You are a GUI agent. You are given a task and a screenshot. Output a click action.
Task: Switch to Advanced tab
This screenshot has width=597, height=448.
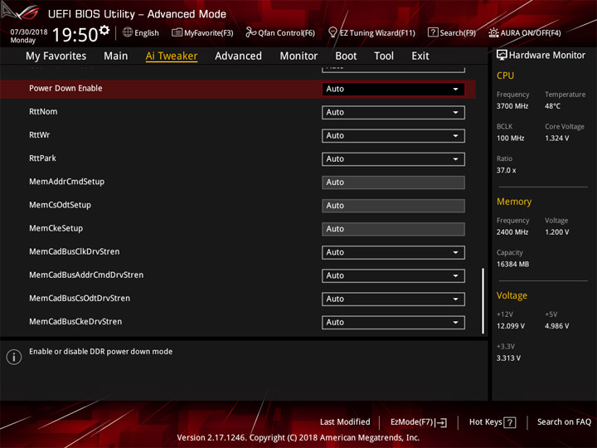coord(238,56)
